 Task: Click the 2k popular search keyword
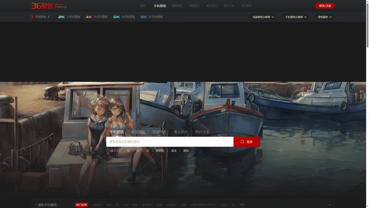pos(148,151)
